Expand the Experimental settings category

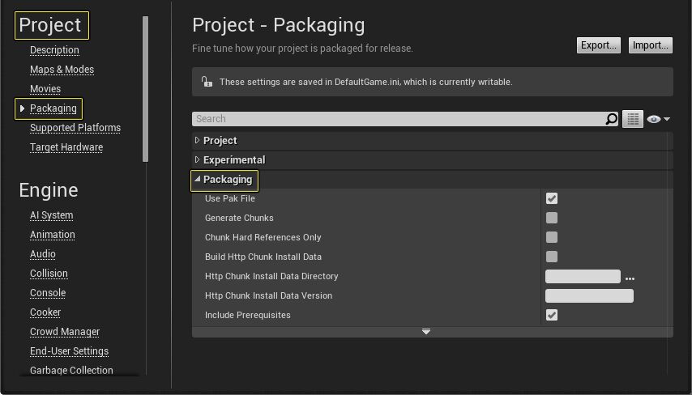(x=198, y=160)
